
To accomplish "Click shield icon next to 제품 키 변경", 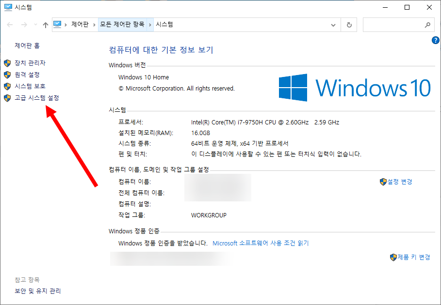I will (x=393, y=257).
